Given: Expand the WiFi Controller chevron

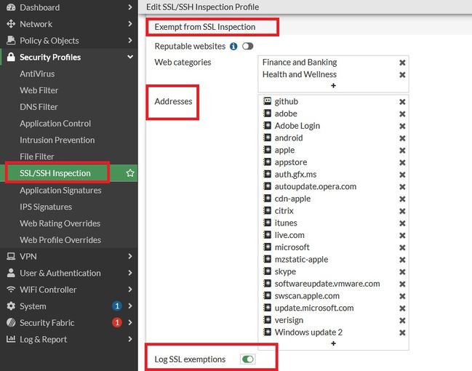Looking at the screenshot, I should [x=129, y=289].
